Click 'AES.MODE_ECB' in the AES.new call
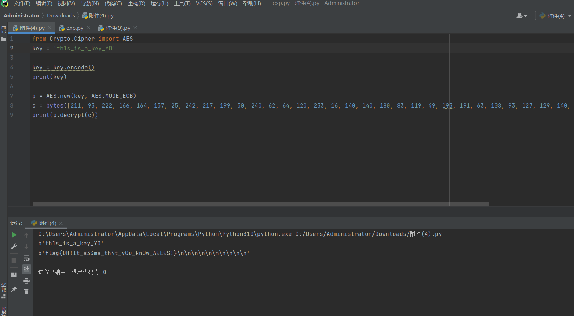 coord(112,96)
